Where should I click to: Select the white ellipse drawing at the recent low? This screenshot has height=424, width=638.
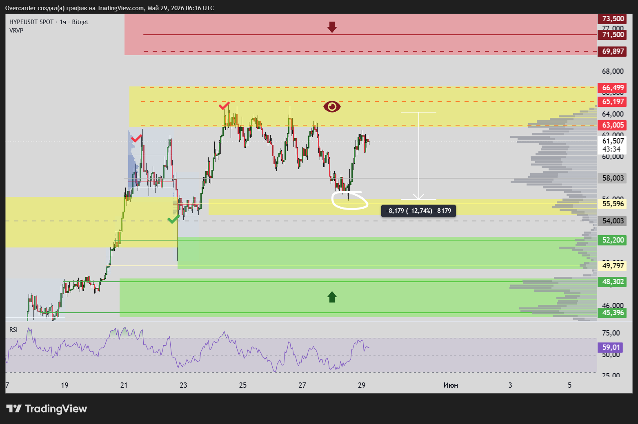[x=350, y=200]
